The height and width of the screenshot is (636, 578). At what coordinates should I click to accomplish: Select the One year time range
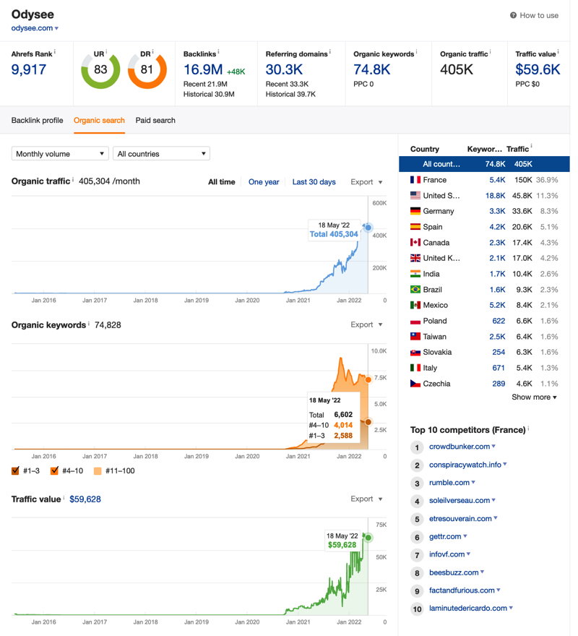click(x=264, y=182)
